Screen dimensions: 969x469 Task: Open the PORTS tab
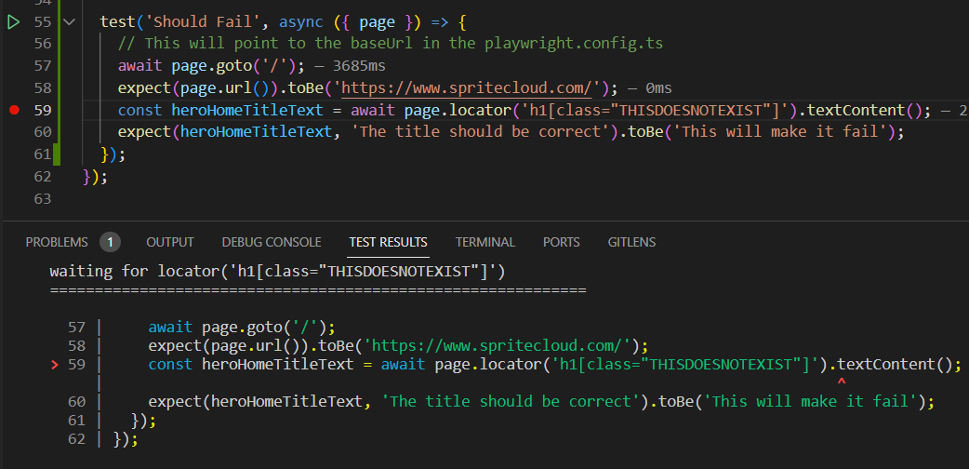[x=561, y=242]
